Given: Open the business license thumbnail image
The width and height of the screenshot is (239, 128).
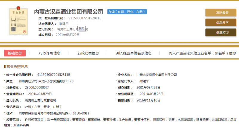Looking at the screenshot, I should 18,21.
